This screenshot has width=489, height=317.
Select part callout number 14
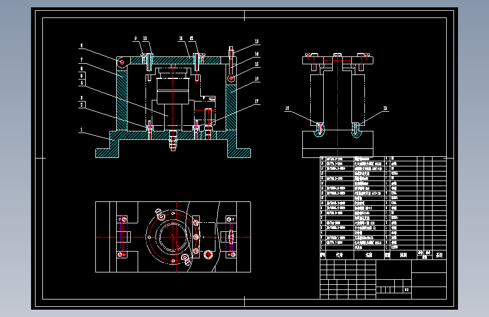257,54
